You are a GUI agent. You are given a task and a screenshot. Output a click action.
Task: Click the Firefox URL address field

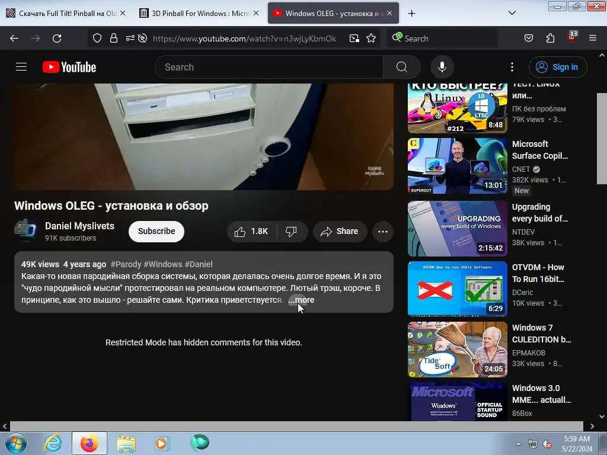point(245,39)
